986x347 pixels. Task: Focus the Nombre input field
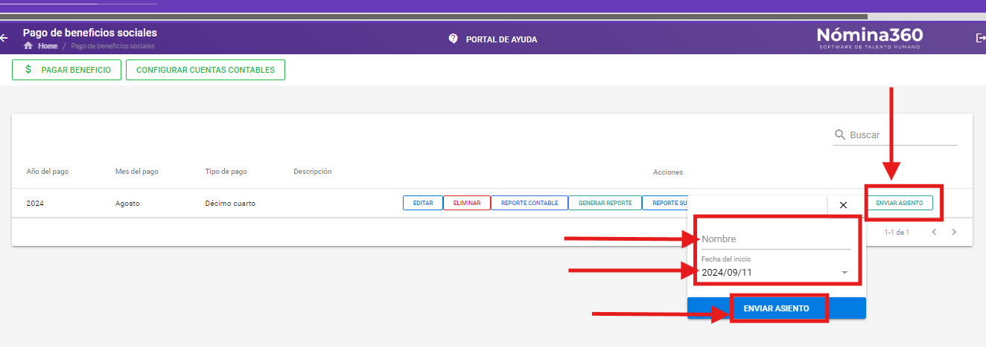tap(776, 239)
